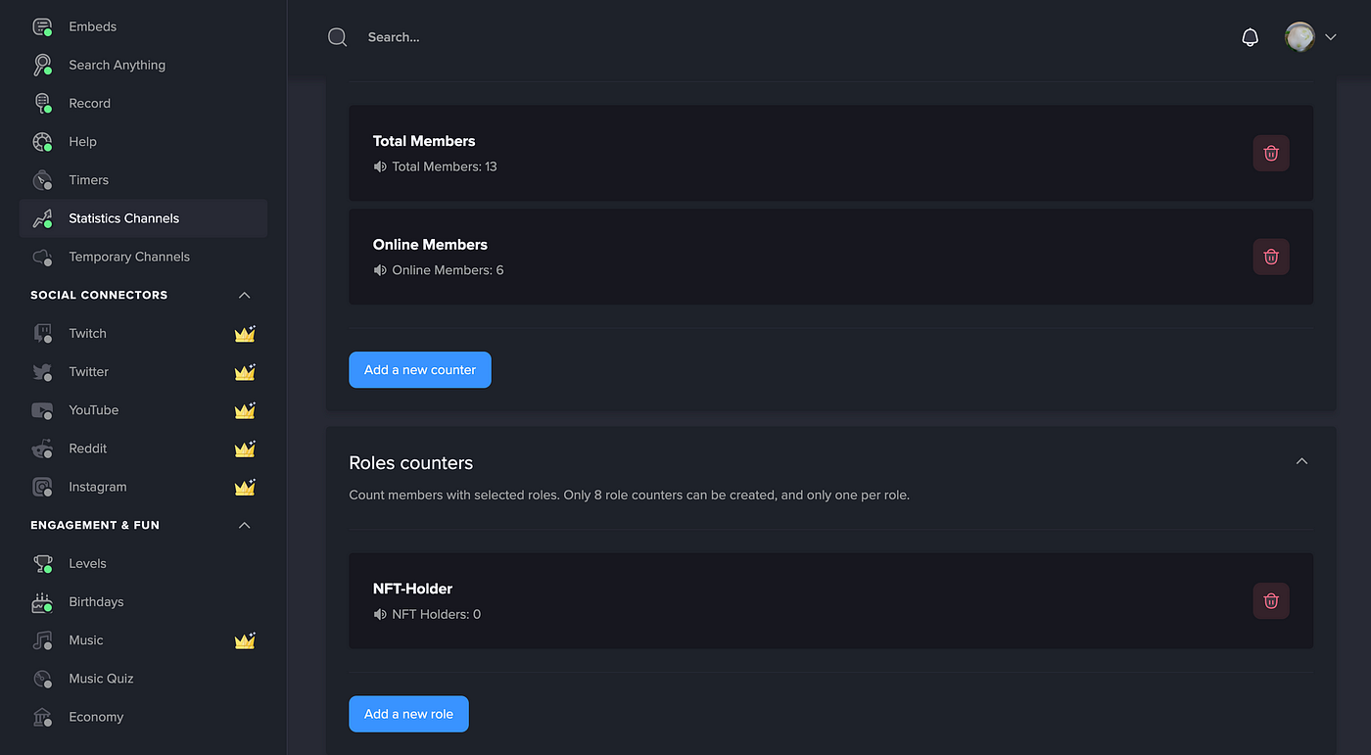Click the Search input field
1371x755 pixels.
pos(441,36)
